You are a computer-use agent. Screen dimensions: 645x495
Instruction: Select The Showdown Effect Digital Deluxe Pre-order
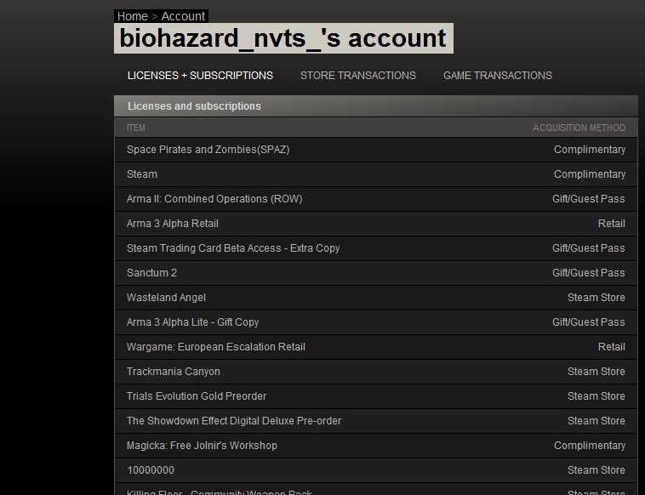[x=234, y=421]
